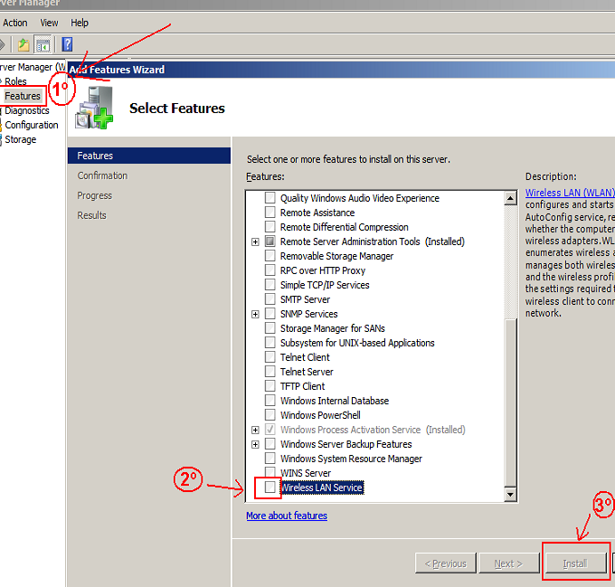Screen dimensions: 615x587
Task: Select Features in the Server Manager tree
Action: point(23,96)
